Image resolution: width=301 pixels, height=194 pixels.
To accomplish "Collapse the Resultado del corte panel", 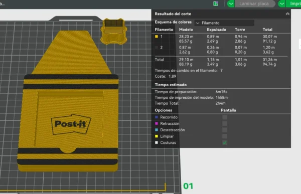I will [x=287, y=14].
